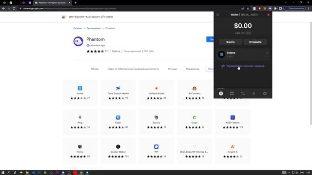Expand the system tray hidden icons chevron

click(x=289, y=173)
